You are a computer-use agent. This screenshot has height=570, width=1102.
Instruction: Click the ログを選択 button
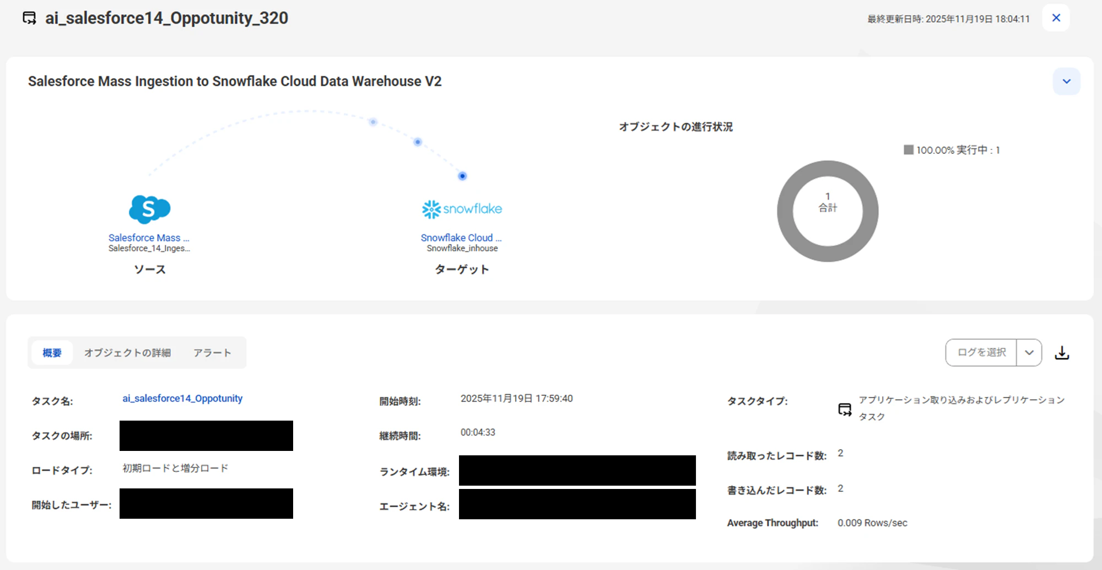point(981,352)
